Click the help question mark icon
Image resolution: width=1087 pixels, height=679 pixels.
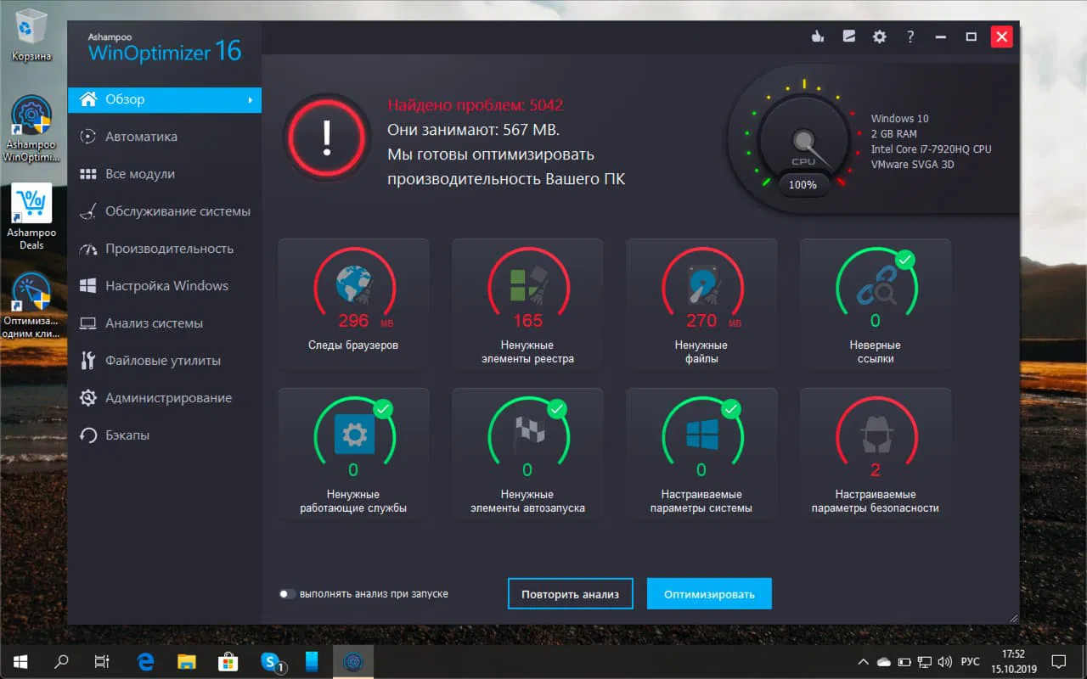coord(910,36)
